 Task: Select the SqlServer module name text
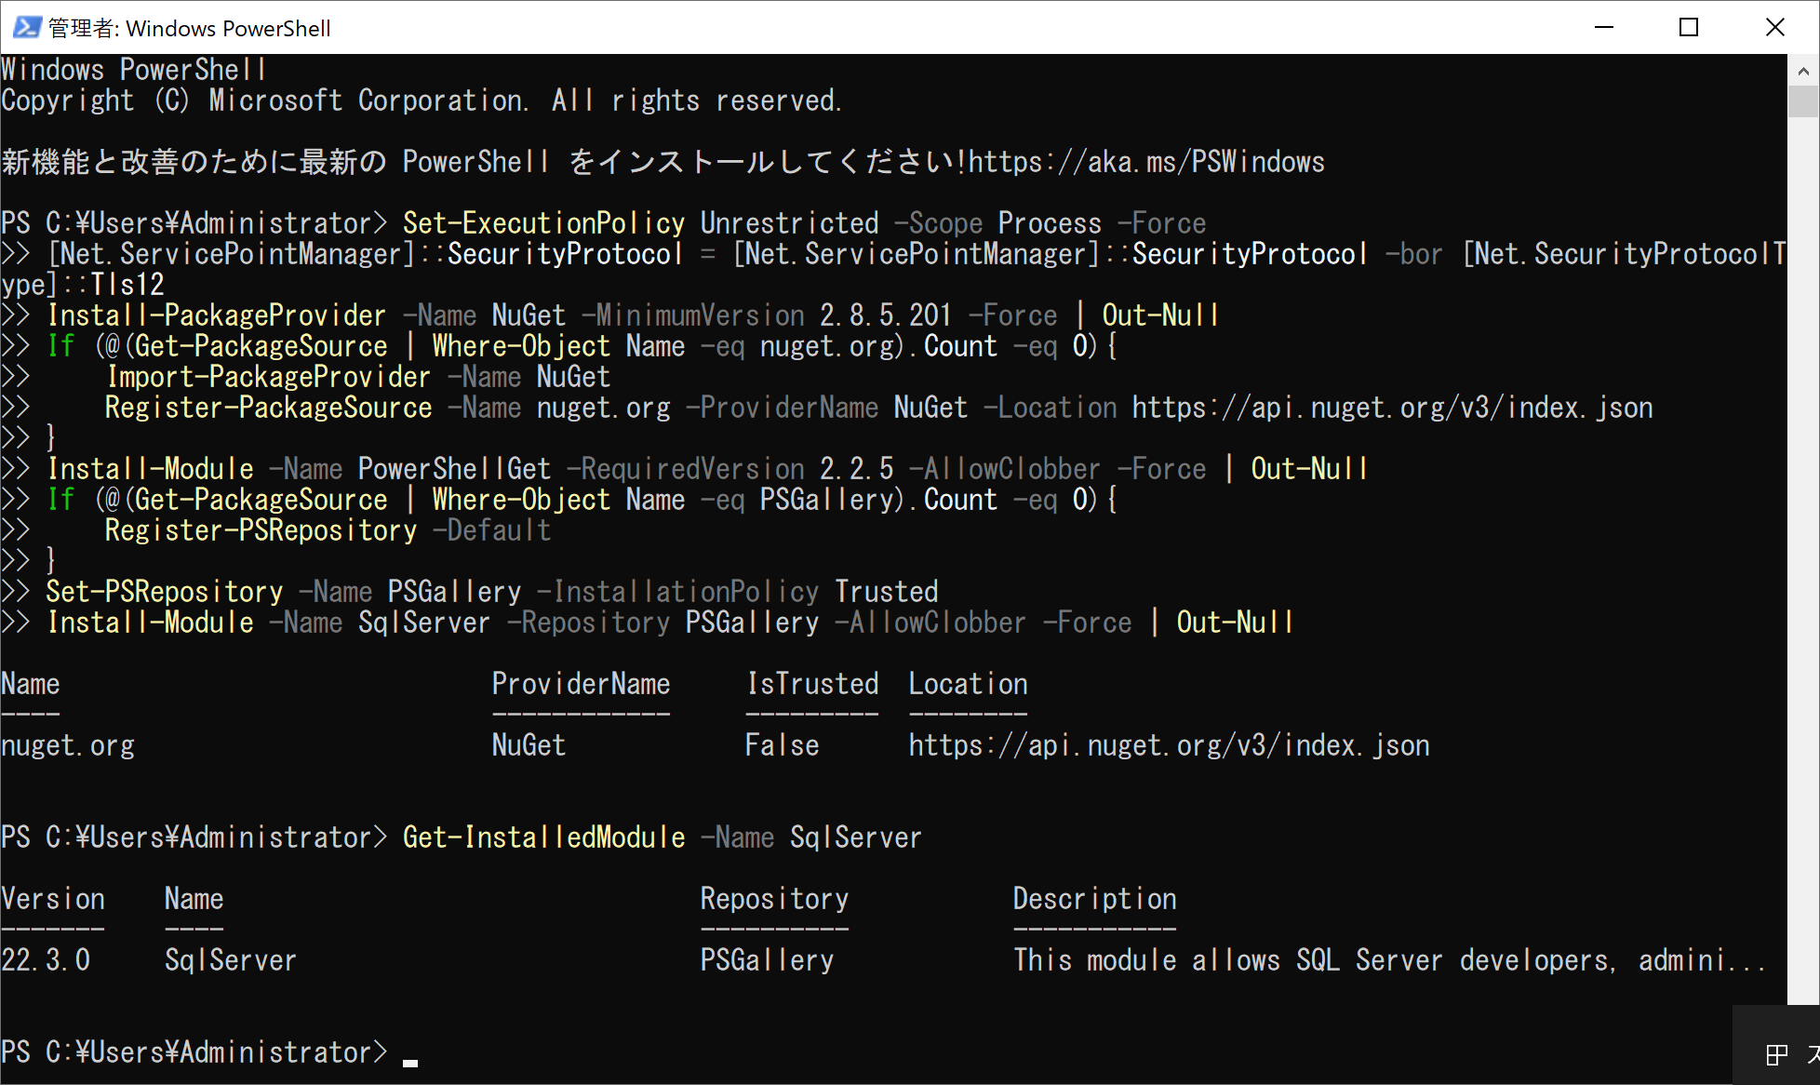[x=230, y=959]
